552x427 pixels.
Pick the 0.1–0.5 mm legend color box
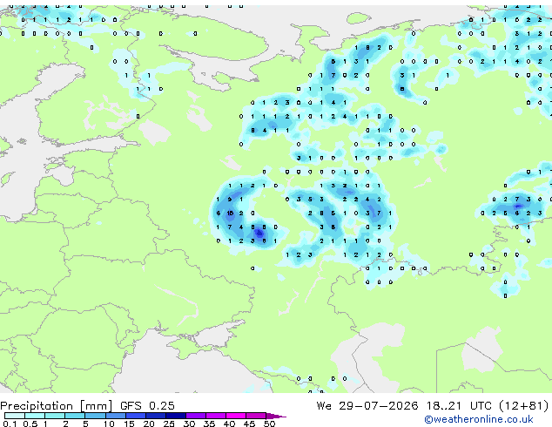(15, 416)
